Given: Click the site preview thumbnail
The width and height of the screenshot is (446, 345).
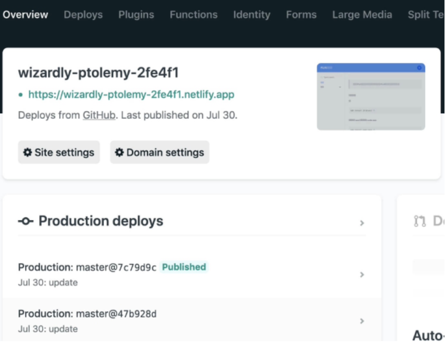Looking at the screenshot, I should click(370, 97).
